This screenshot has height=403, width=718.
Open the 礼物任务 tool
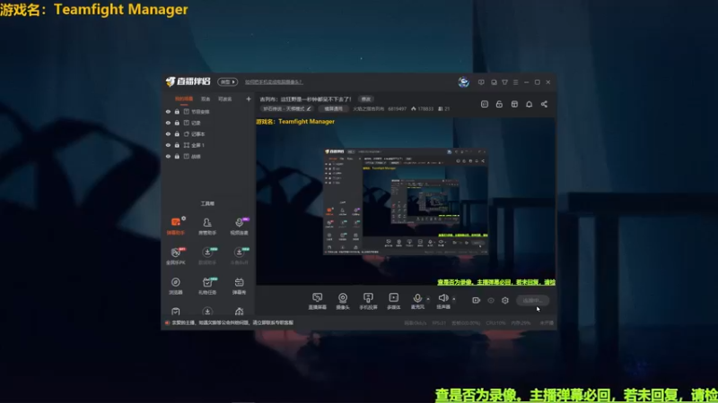[207, 286]
